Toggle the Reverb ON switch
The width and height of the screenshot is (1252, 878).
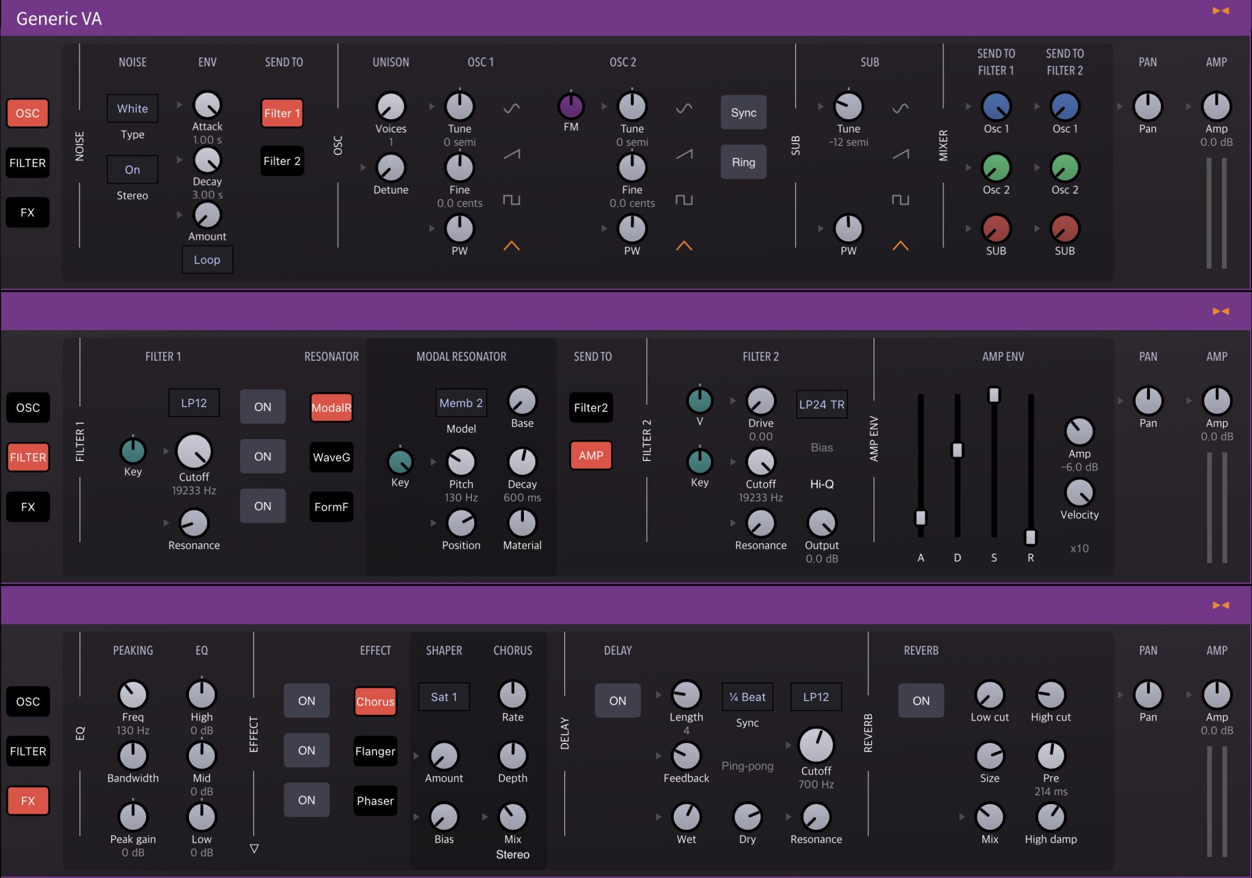[x=921, y=701]
